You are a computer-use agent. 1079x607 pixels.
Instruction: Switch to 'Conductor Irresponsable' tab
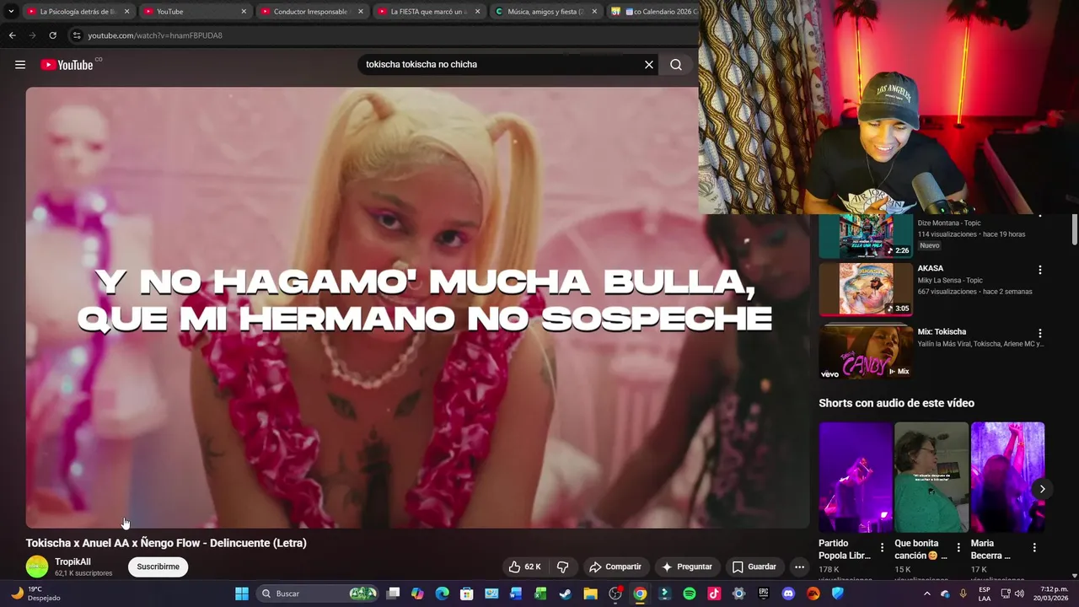click(x=311, y=12)
